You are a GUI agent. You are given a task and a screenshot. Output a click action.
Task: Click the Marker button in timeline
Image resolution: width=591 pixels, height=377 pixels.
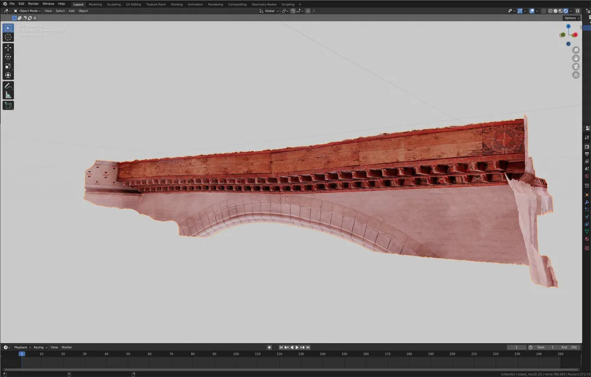[x=67, y=347]
